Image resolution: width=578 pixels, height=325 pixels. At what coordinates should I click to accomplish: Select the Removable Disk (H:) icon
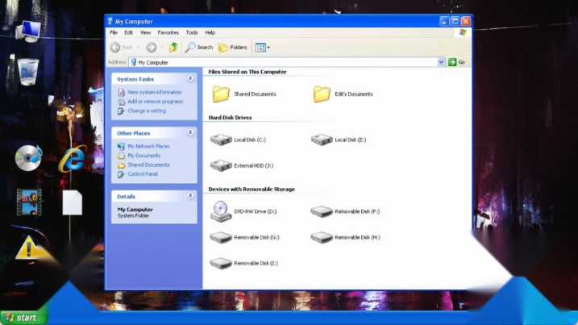tap(322, 237)
